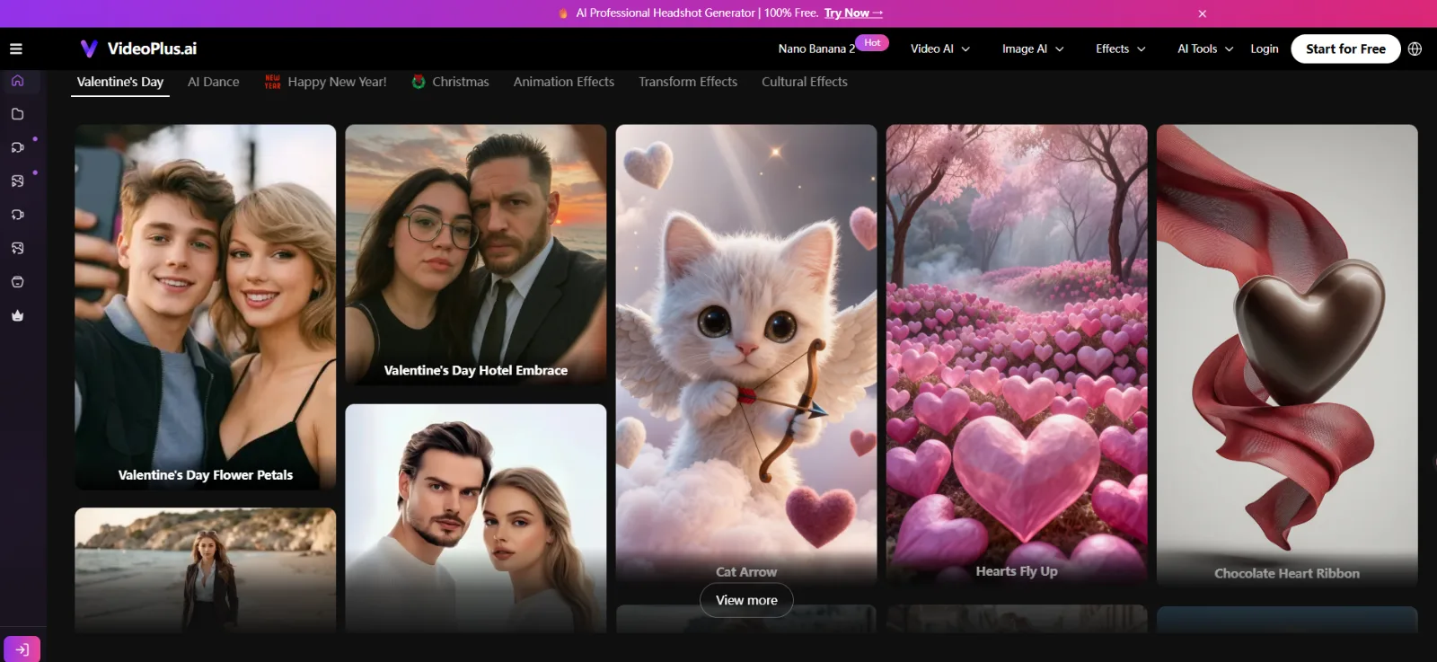Screen dimensions: 1437x662
Task: Select the Valentine's Day tab
Action: point(120,82)
